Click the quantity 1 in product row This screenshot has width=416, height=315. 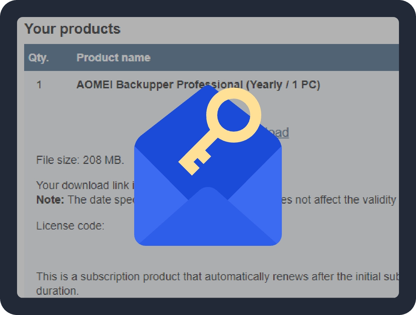[39, 85]
